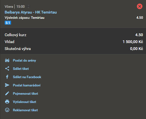
Task: Click the arena icon beside Poslat do arény
Action: click(x=7, y=60)
